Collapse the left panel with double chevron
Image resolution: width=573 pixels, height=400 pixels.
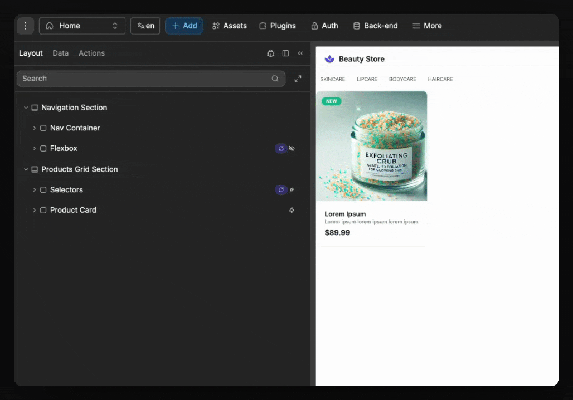click(300, 53)
